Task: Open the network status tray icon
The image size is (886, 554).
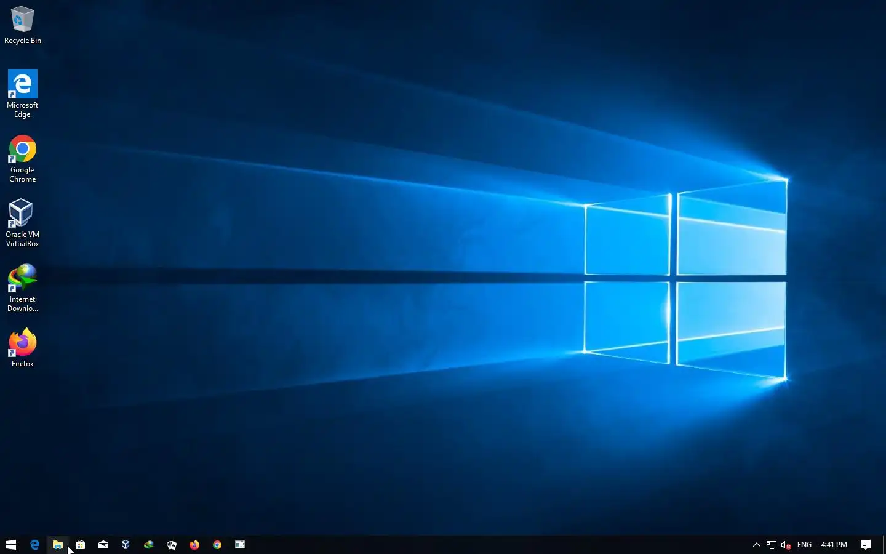Action: pyautogui.click(x=771, y=545)
